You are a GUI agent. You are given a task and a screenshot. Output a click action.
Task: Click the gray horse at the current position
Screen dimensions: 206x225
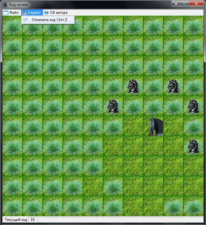click(153, 126)
